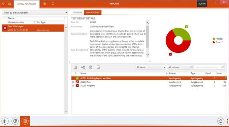Print the results with printer icon
Image resolution: width=229 pixels, height=127 pixels.
[x=91, y=67]
